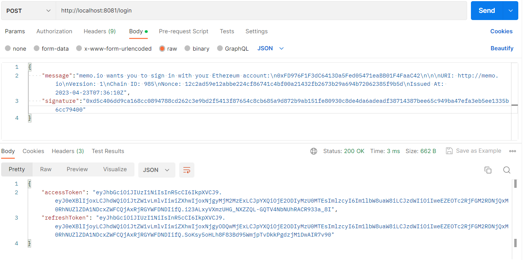Screen dimensions: 527x260
Task: Switch to the Authorization tab
Action: click(x=54, y=31)
